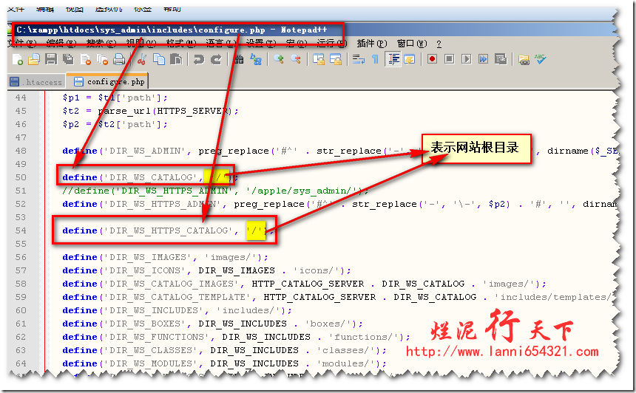Image resolution: width=636 pixels, height=393 pixels.
Task: Open Find with the binoculars icon
Action: point(238,59)
